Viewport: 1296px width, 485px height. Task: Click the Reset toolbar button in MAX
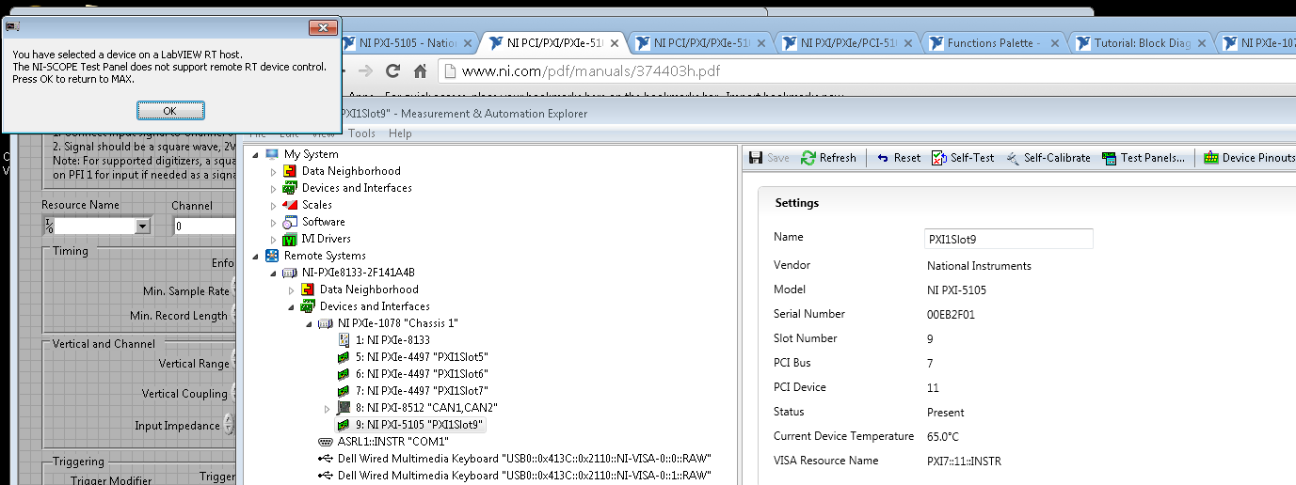[x=898, y=158]
